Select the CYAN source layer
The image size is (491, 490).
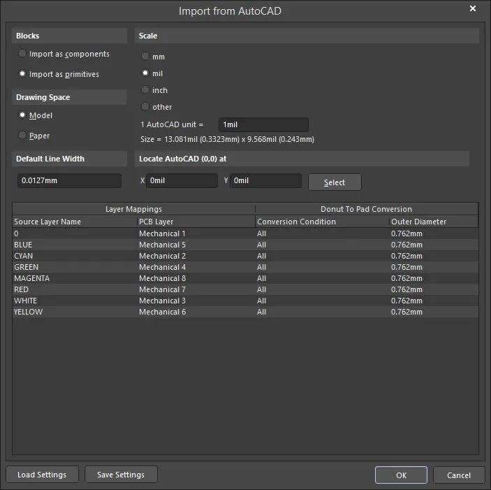coord(75,256)
